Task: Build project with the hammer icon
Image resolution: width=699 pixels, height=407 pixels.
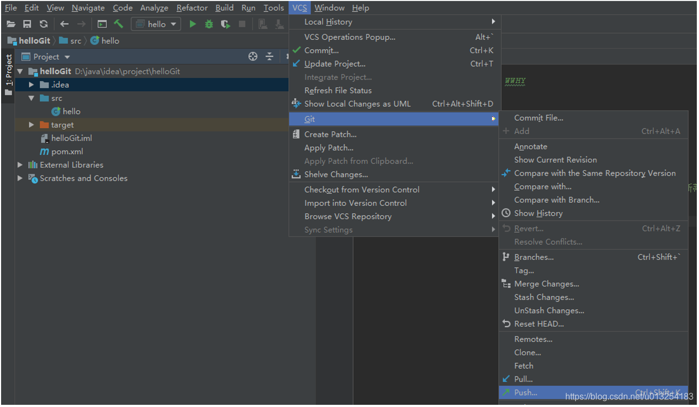Action: tap(118, 24)
